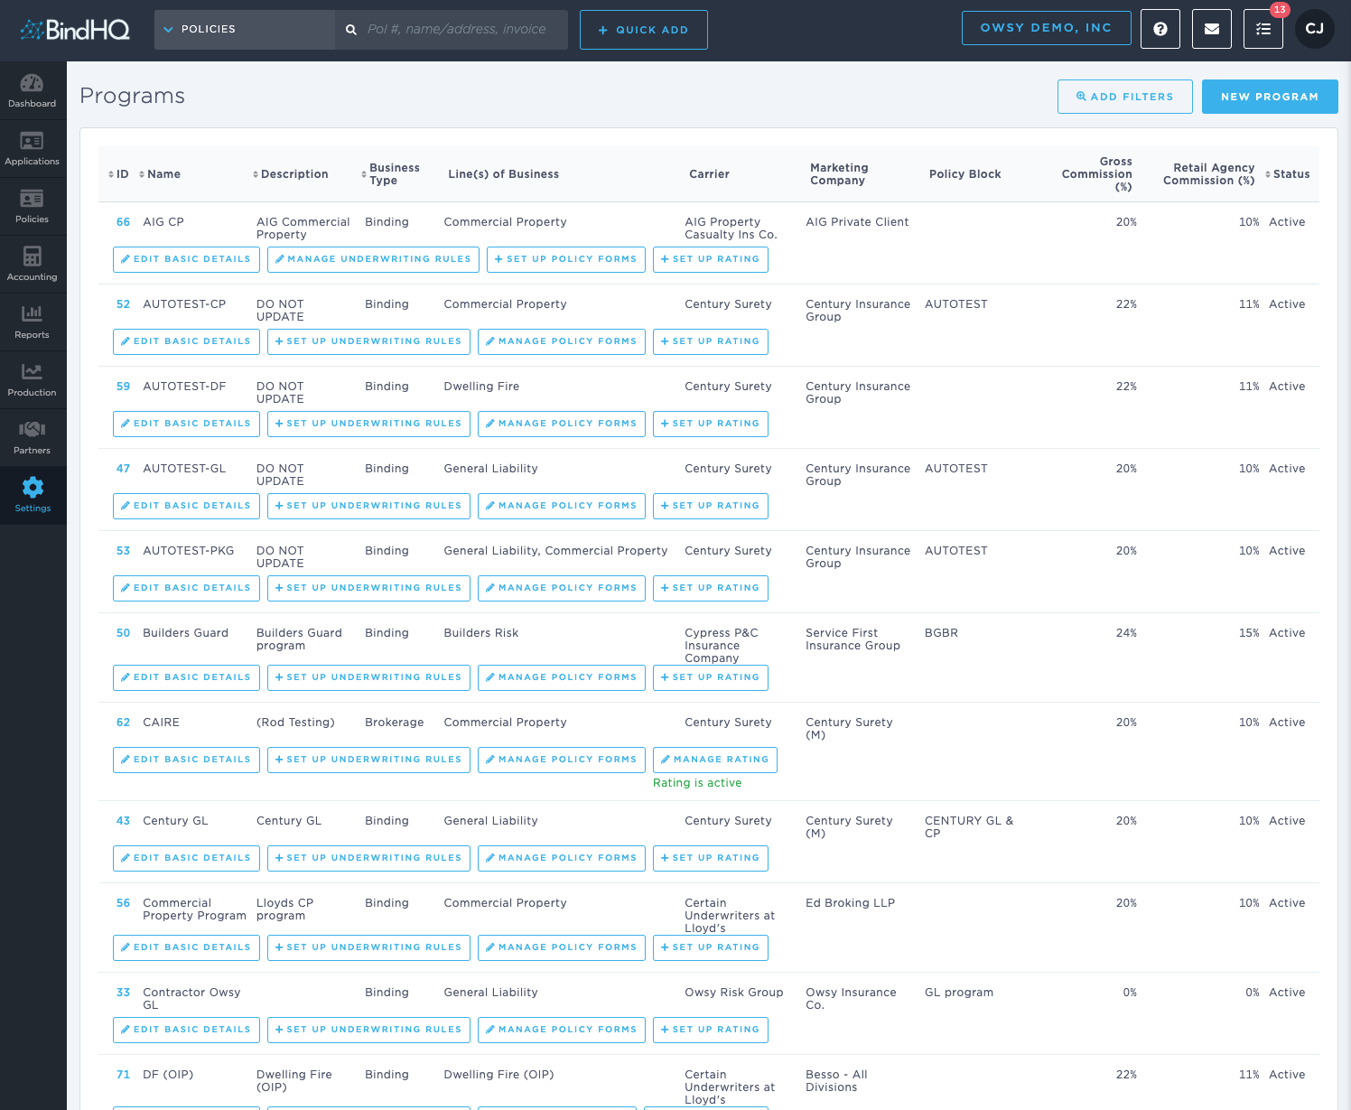Edit basic details for Contractor Owsy GL

tap(186, 1030)
